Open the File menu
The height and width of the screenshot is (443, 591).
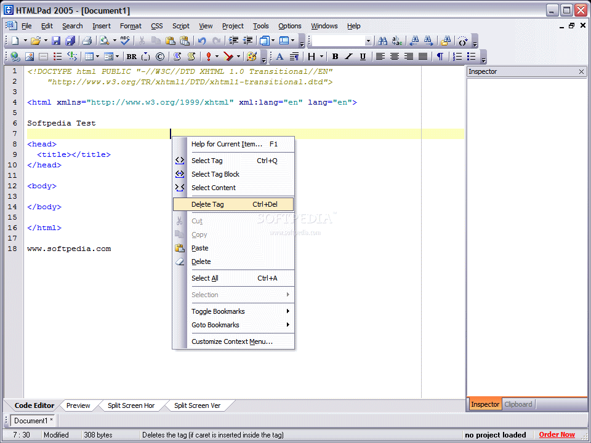point(26,26)
